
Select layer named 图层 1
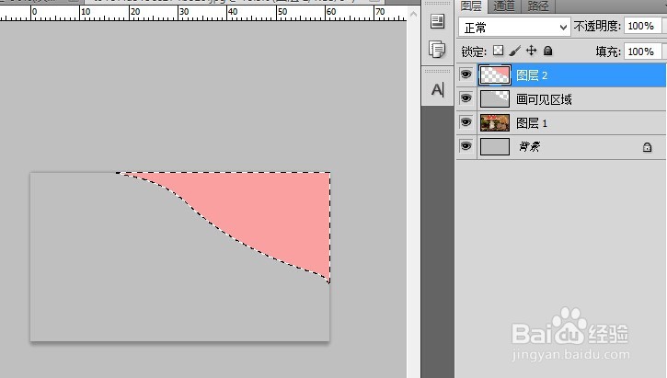tap(532, 123)
